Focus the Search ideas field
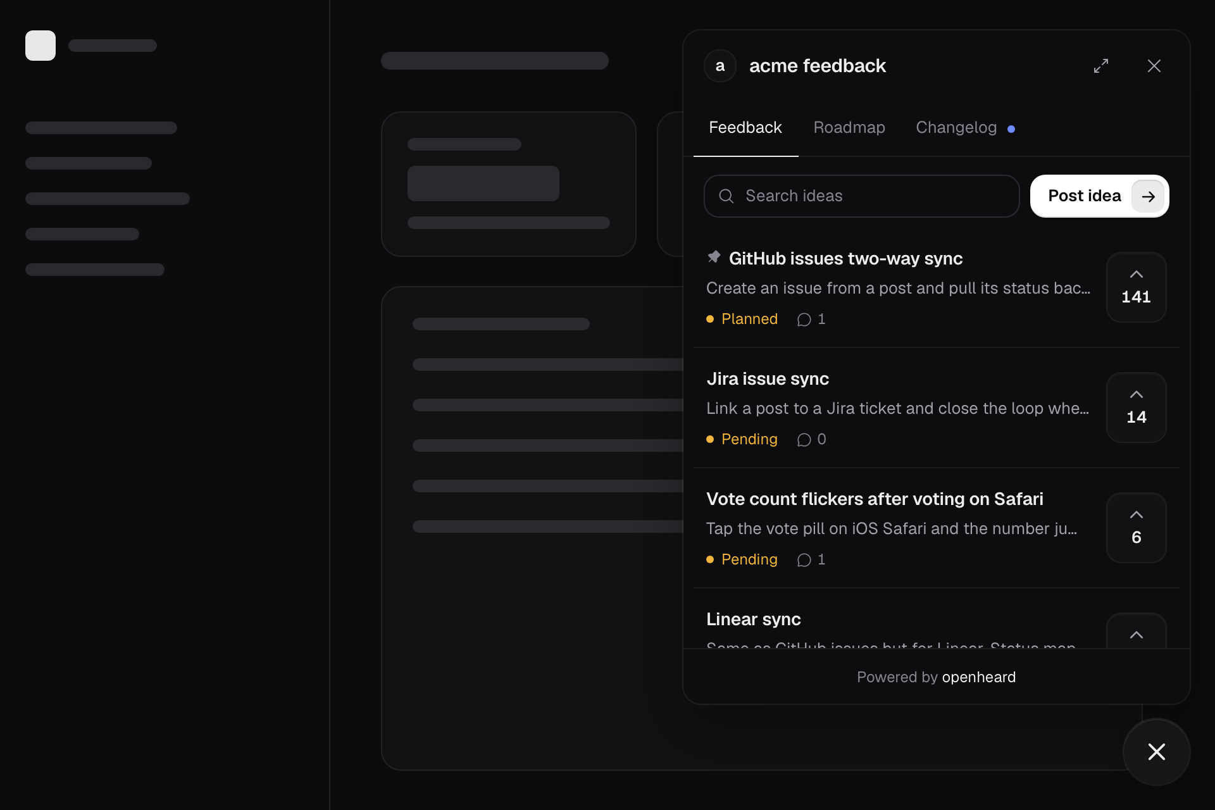 862,196
